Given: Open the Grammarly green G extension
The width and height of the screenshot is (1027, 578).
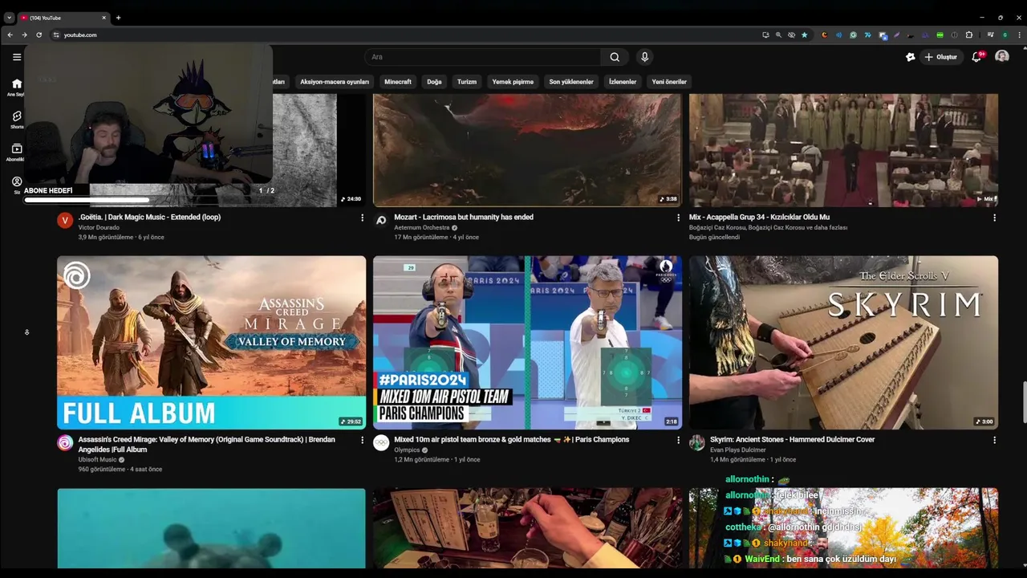Looking at the screenshot, I should 853,35.
